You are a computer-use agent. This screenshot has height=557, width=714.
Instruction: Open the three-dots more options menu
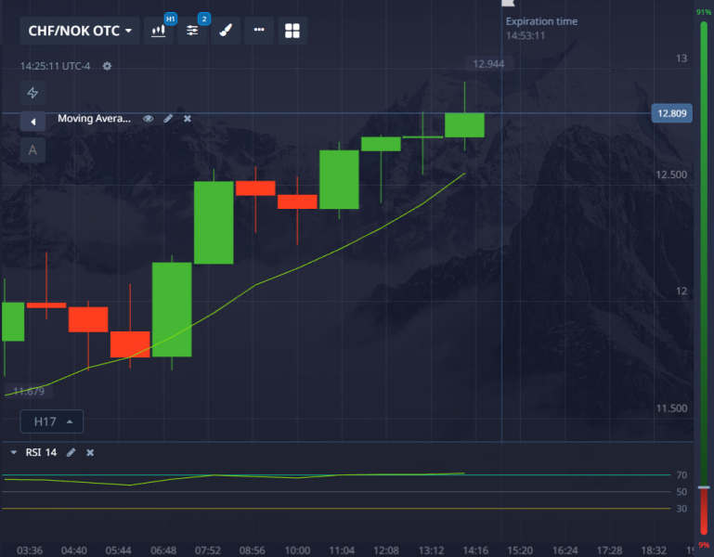(x=259, y=30)
